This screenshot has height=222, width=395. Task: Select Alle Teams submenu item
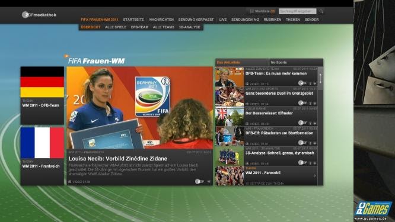[x=164, y=27]
